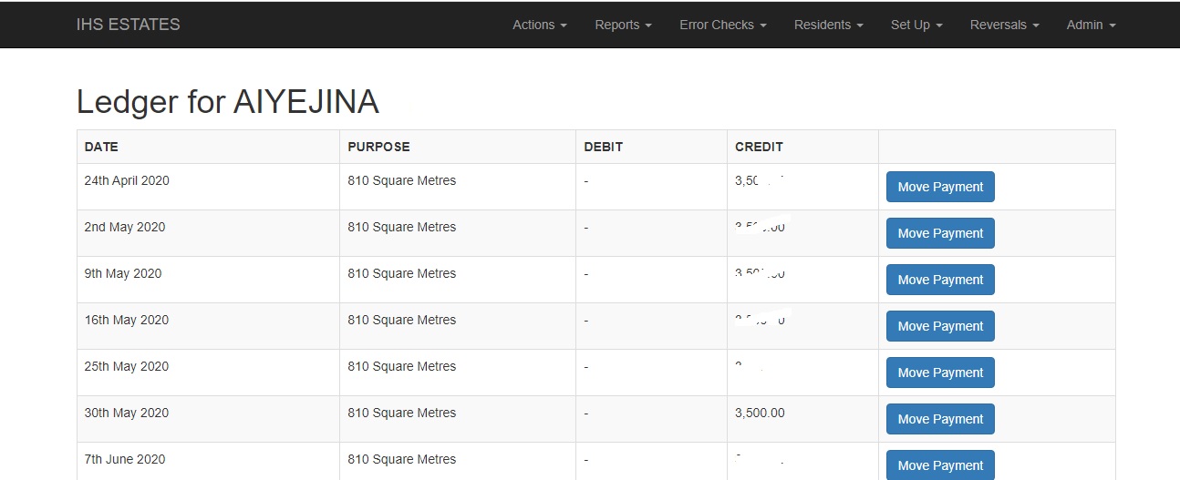Click the CREDIT column header

pyautogui.click(x=759, y=147)
